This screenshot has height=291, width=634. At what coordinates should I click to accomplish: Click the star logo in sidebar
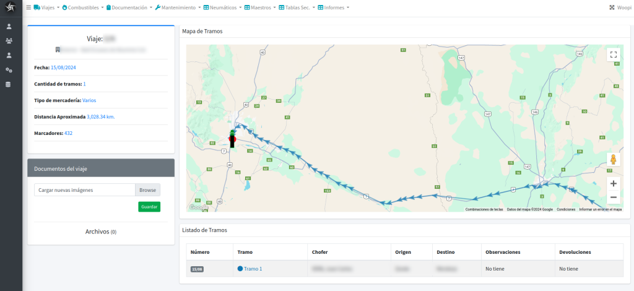tap(9, 8)
